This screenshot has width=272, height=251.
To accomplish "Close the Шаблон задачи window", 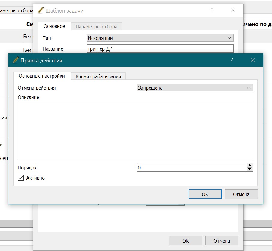I will click(x=233, y=10).
